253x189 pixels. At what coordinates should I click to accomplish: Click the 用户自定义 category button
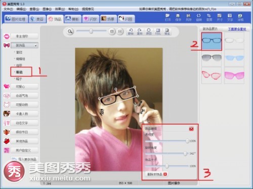click(25, 150)
